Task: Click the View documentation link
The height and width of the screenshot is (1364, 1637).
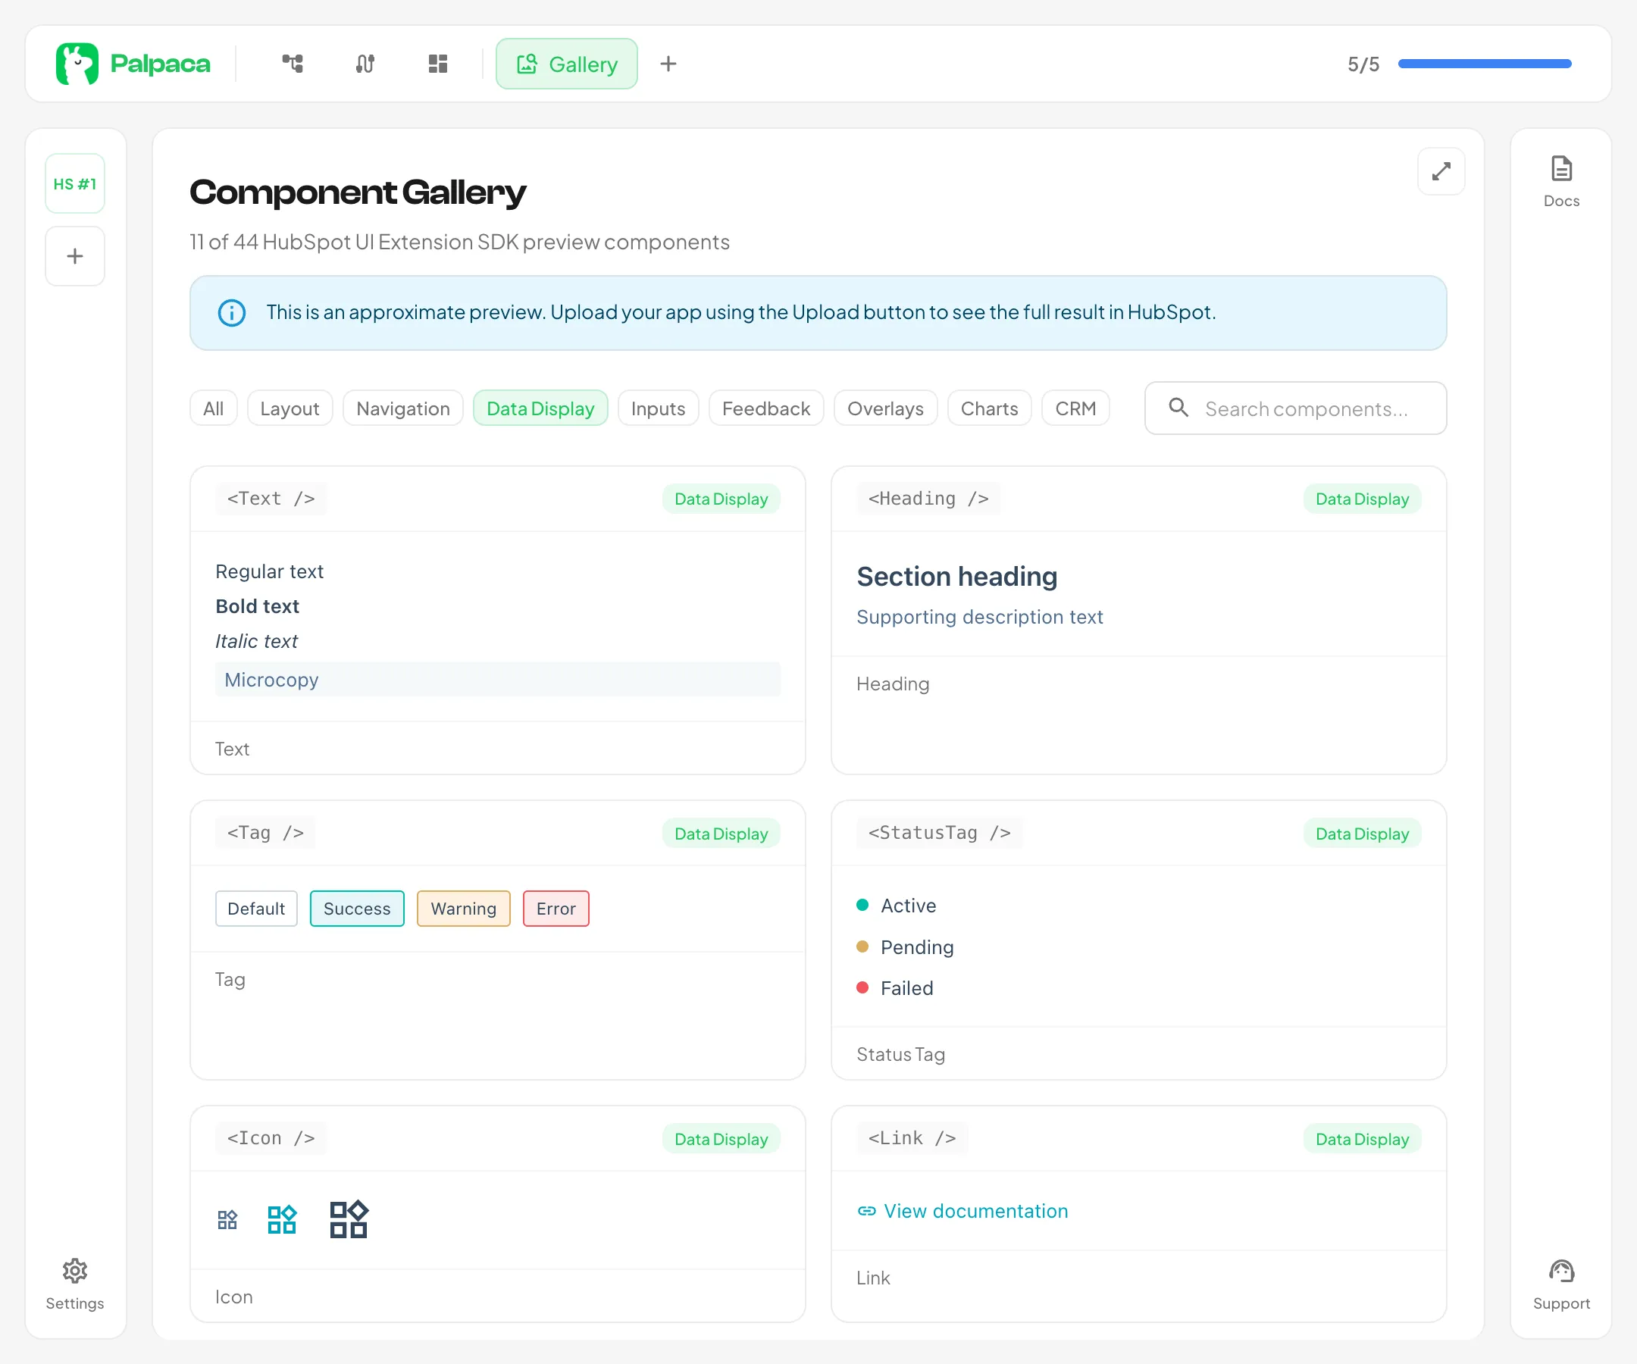Action: [x=975, y=1210]
